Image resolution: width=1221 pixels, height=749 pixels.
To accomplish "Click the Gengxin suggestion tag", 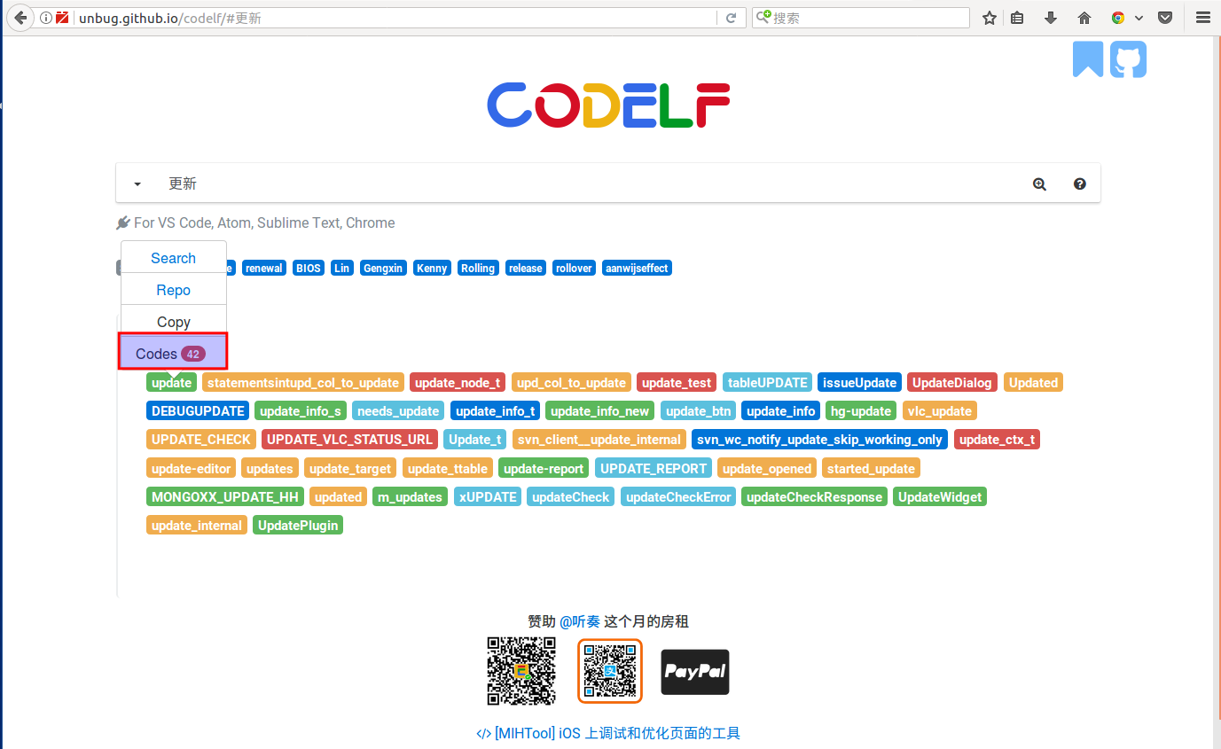I will click(384, 268).
